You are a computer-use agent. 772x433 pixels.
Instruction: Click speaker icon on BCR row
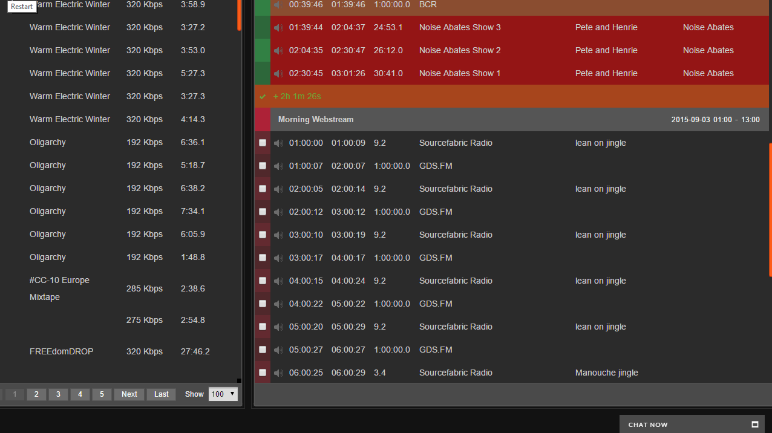(x=278, y=5)
